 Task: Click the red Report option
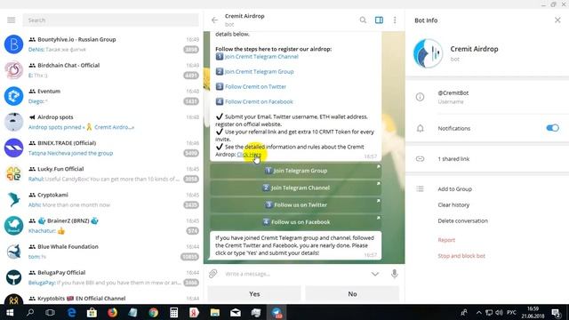[446, 240]
